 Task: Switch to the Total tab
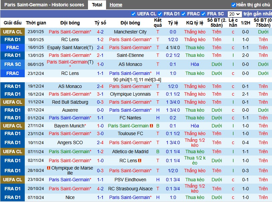pyautogui.click(x=97, y=5)
